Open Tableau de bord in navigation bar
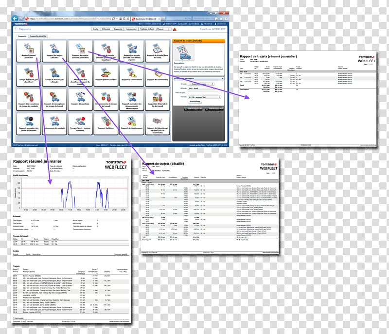 point(147,29)
